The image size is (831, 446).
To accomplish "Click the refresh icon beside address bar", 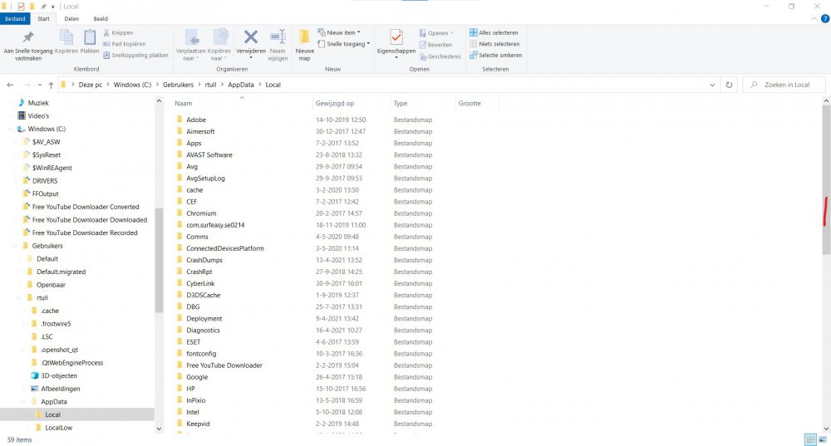I will (x=729, y=85).
